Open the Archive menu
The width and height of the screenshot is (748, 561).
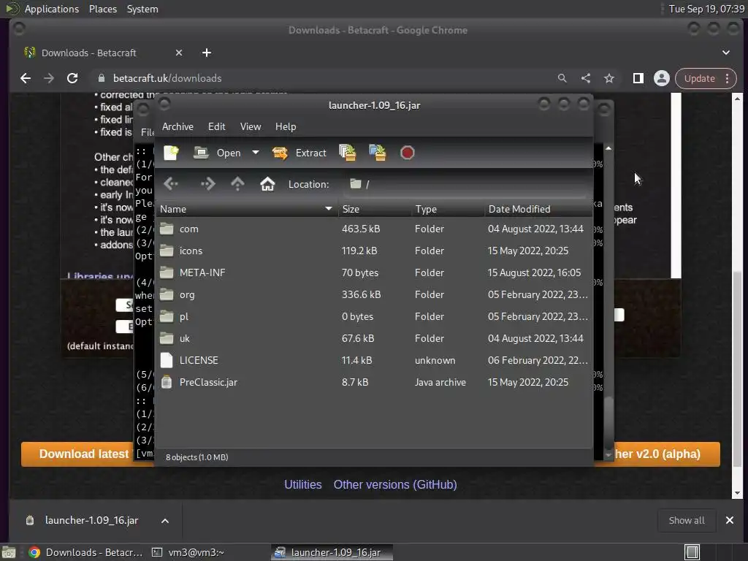pyautogui.click(x=178, y=126)
